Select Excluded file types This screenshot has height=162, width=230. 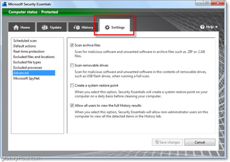click(x=34, y=62)
